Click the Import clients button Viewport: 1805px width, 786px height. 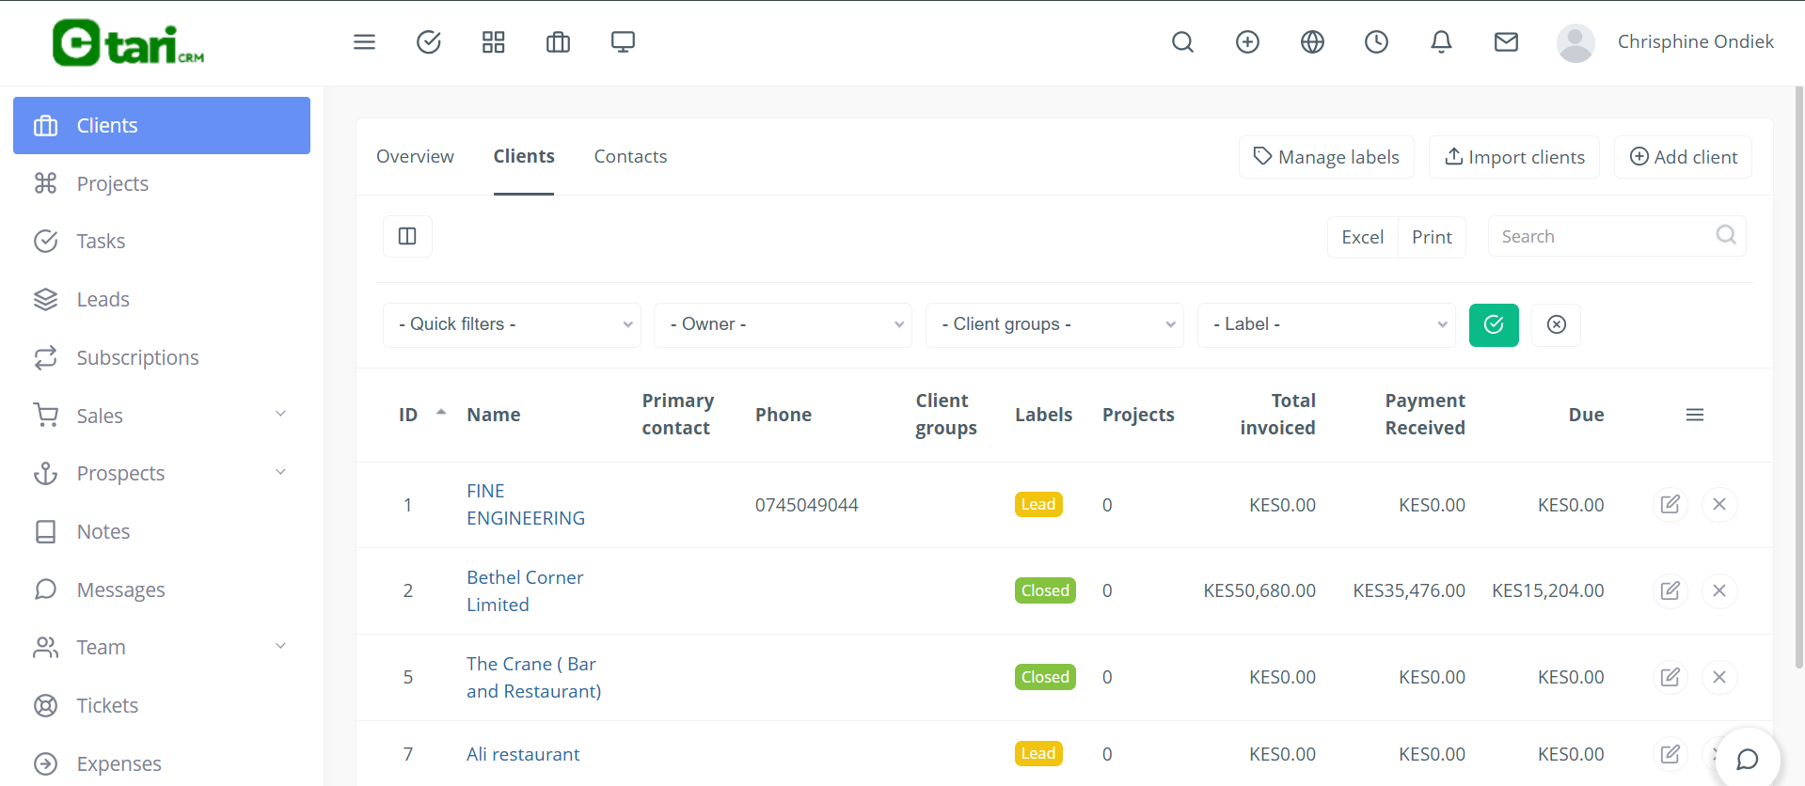[x=1514, y=157]
